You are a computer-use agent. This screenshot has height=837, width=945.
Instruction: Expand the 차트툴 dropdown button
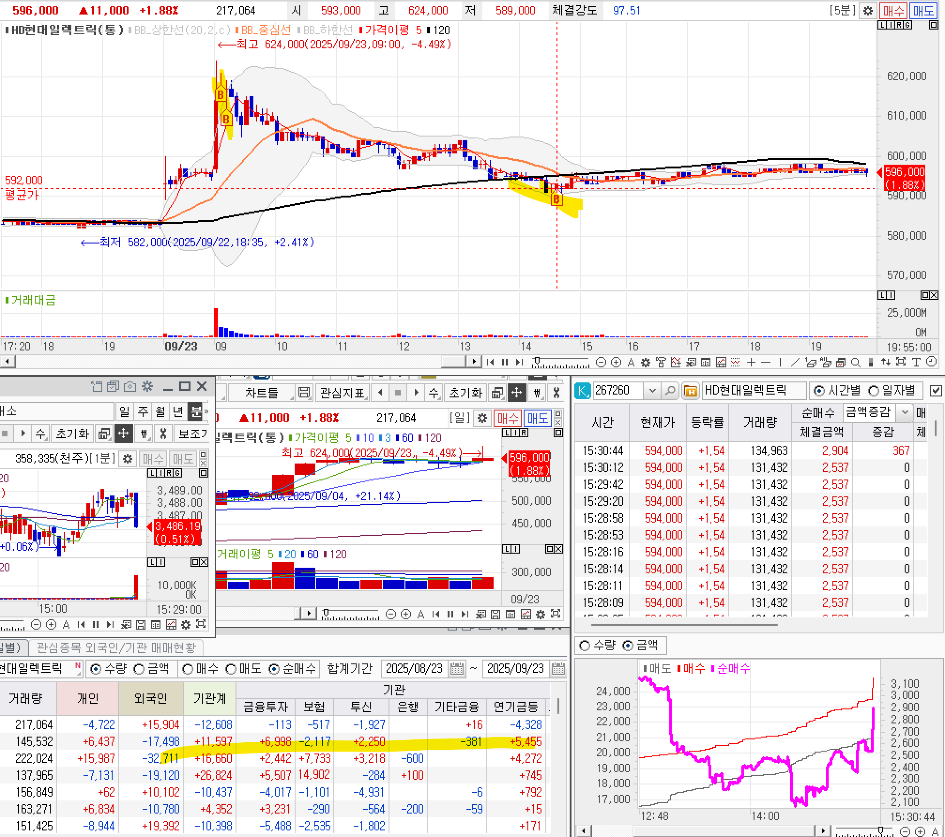coord(262,393)
